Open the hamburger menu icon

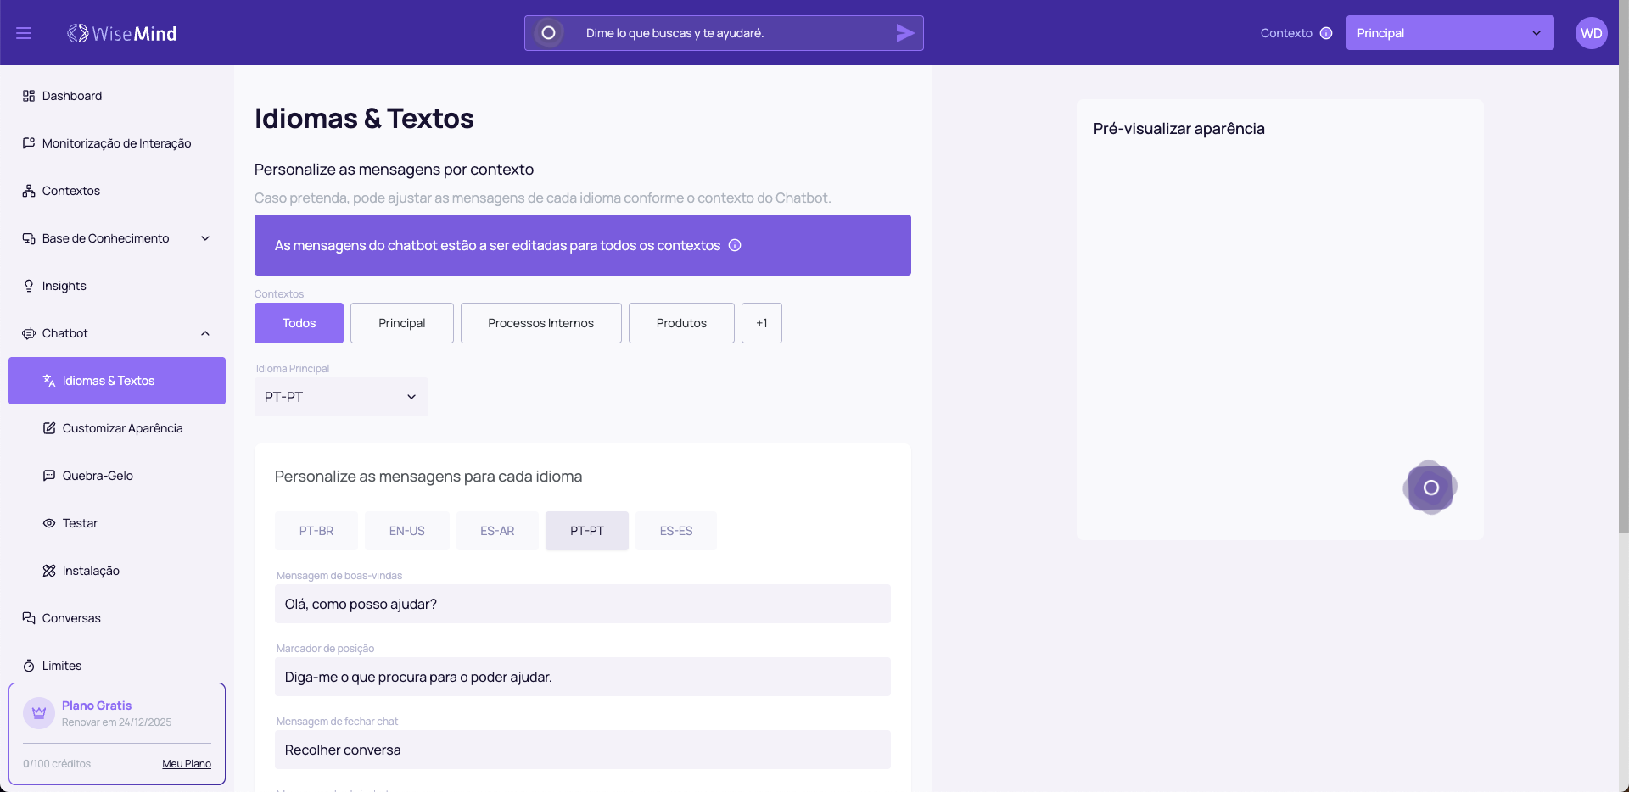pos(24,33)
